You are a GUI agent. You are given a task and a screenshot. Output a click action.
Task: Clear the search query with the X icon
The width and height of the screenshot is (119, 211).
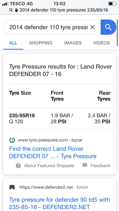coord(92,27)
